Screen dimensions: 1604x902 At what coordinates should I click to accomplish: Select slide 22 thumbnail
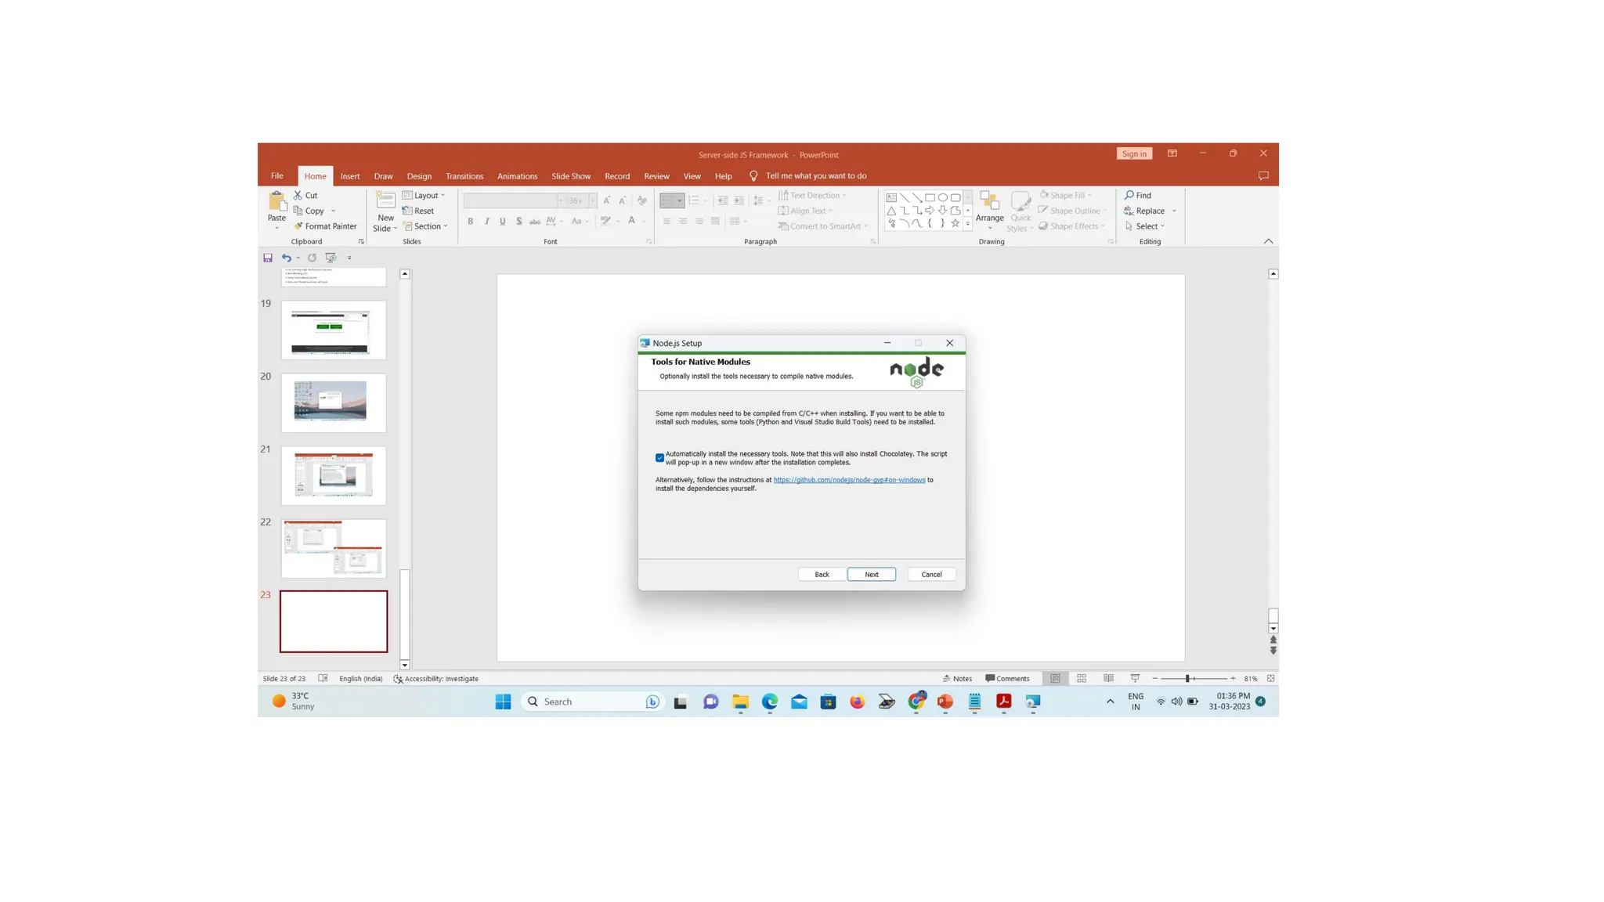(x=334, y=549)
